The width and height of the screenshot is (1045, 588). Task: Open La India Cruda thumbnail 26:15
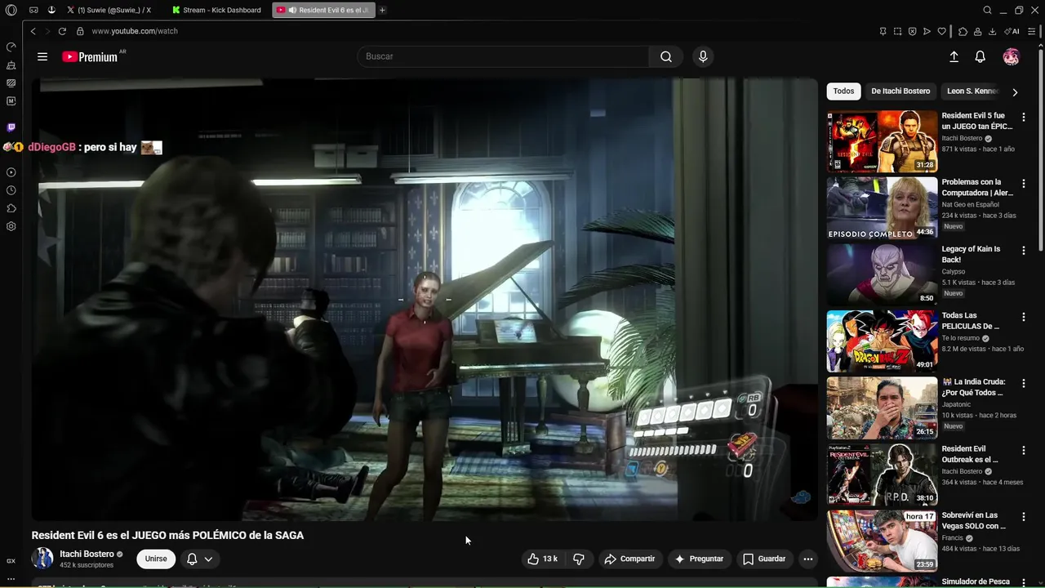pos(882,408)
